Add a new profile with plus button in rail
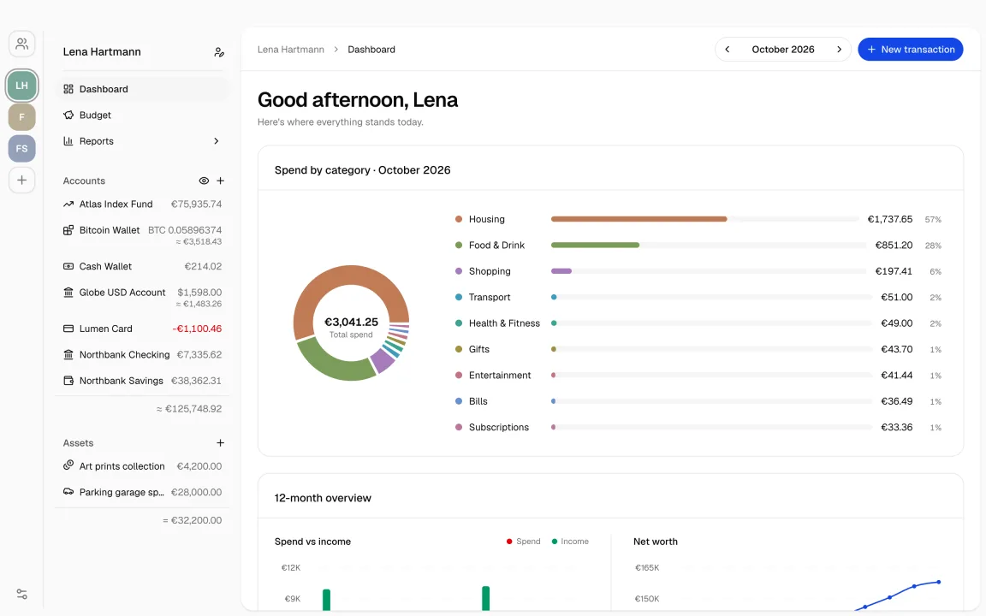Viewport: 986px width, 616px height. (21, 181)
